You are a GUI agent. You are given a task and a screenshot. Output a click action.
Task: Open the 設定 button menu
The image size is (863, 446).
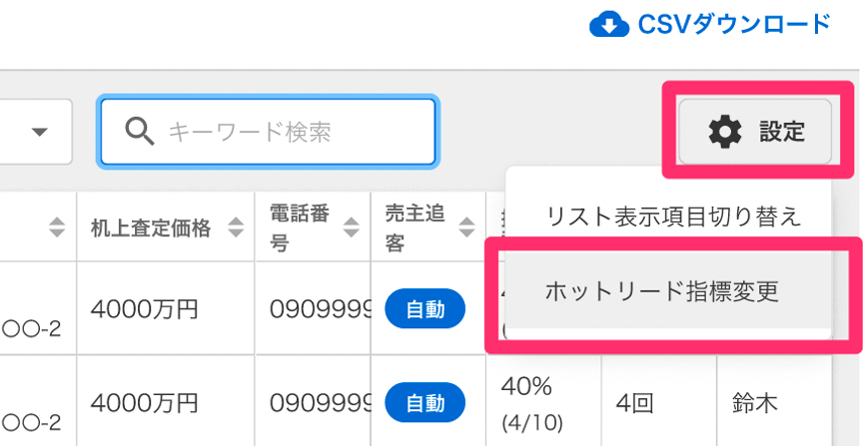point(755,131)
